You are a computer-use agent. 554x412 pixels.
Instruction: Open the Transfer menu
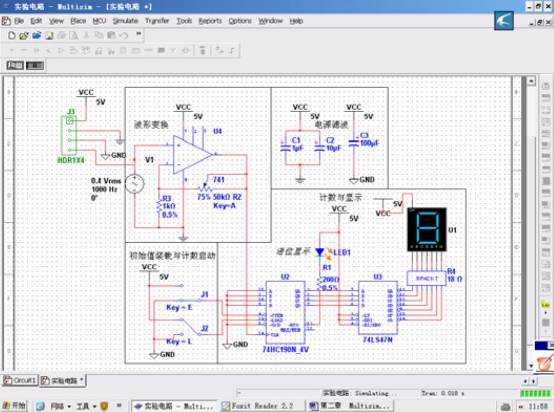tap(157, 21)
